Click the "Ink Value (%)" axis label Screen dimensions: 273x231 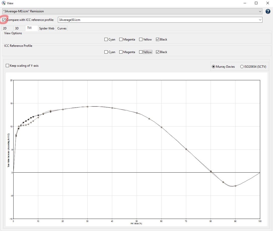(x=136, y=223)
